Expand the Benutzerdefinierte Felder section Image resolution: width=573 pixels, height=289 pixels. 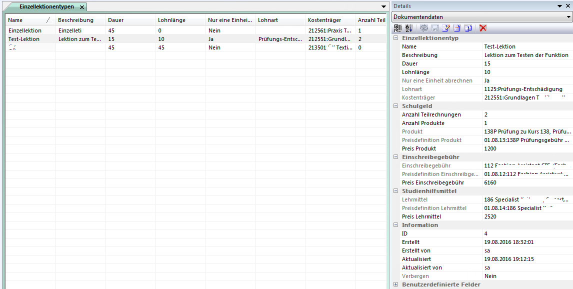(396, 284)
